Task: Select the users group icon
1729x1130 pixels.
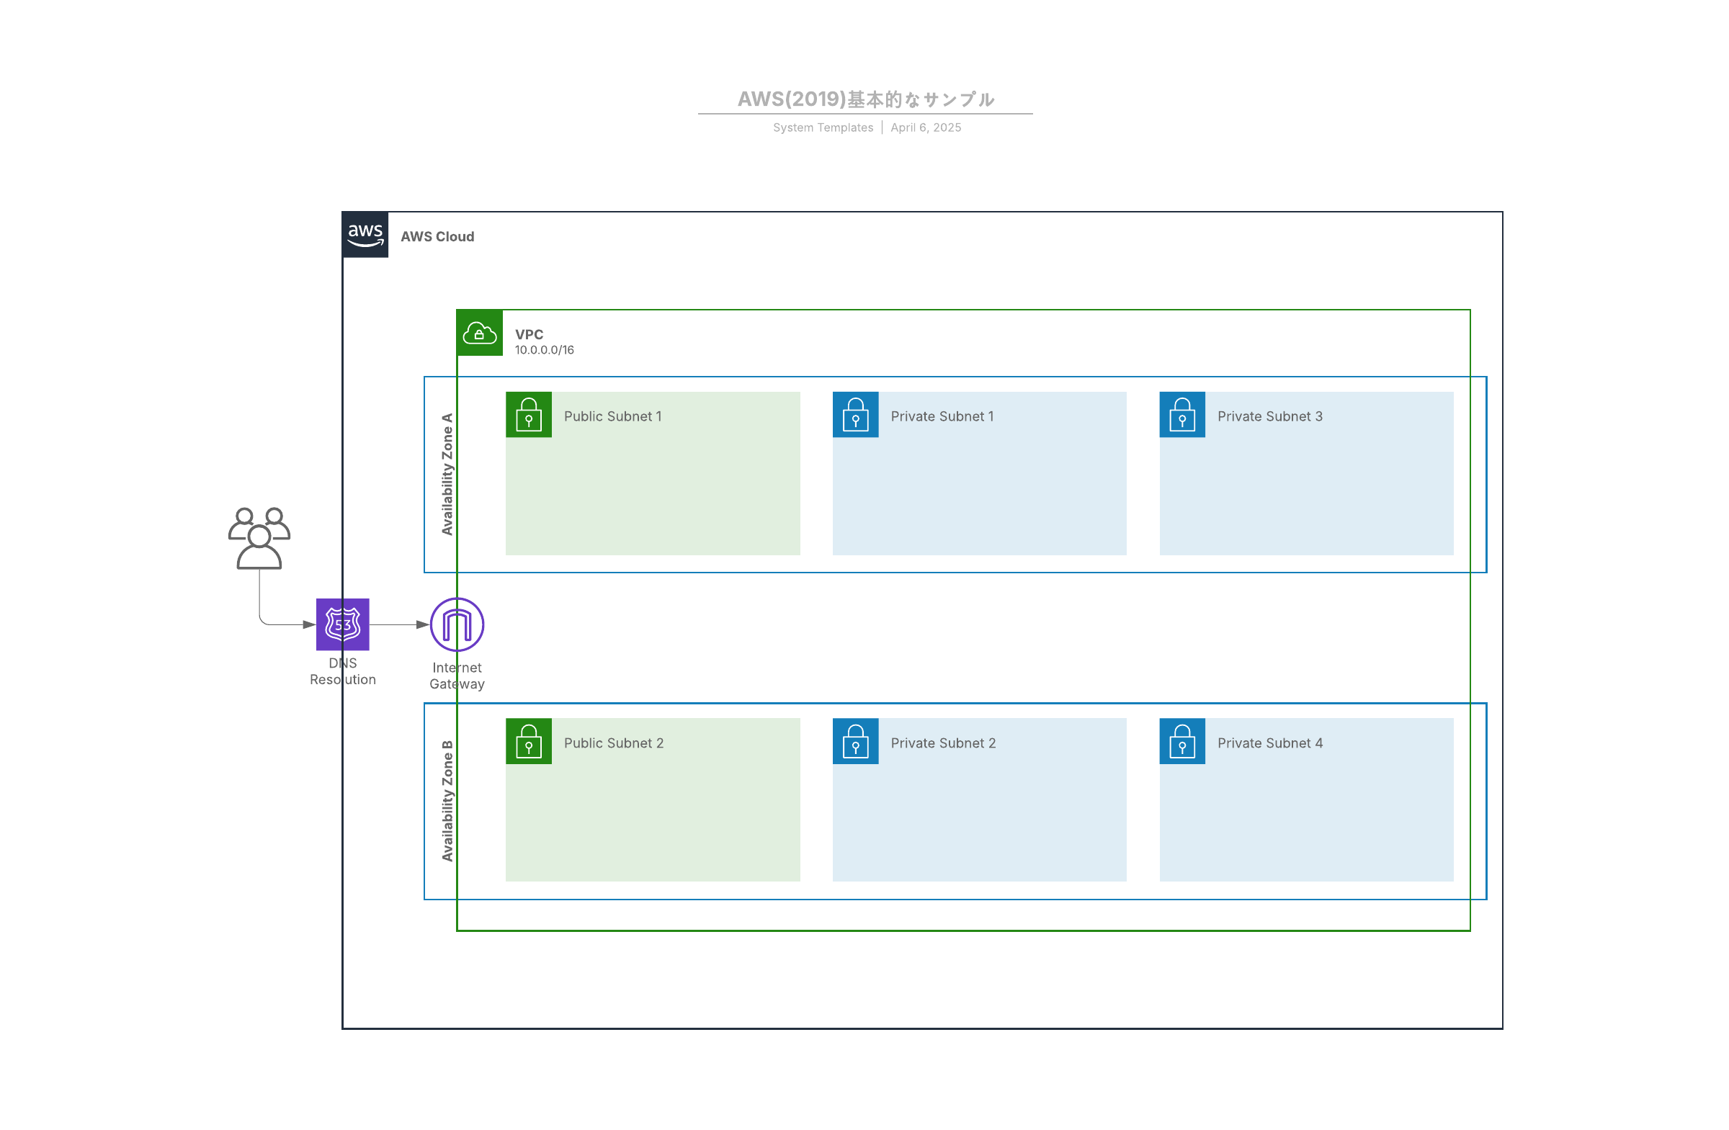Action: [259, 537]
